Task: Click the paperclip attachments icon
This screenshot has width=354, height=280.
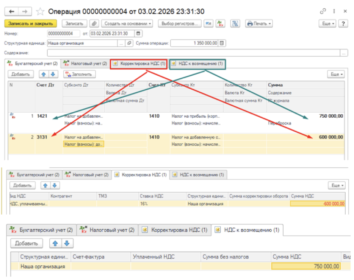Action: pyautogui.click(x=95, y=23)
